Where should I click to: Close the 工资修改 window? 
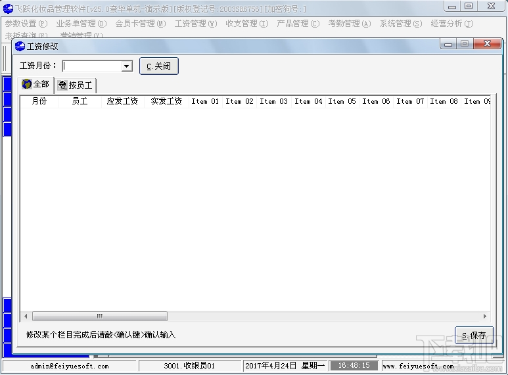tap(487, 44)
